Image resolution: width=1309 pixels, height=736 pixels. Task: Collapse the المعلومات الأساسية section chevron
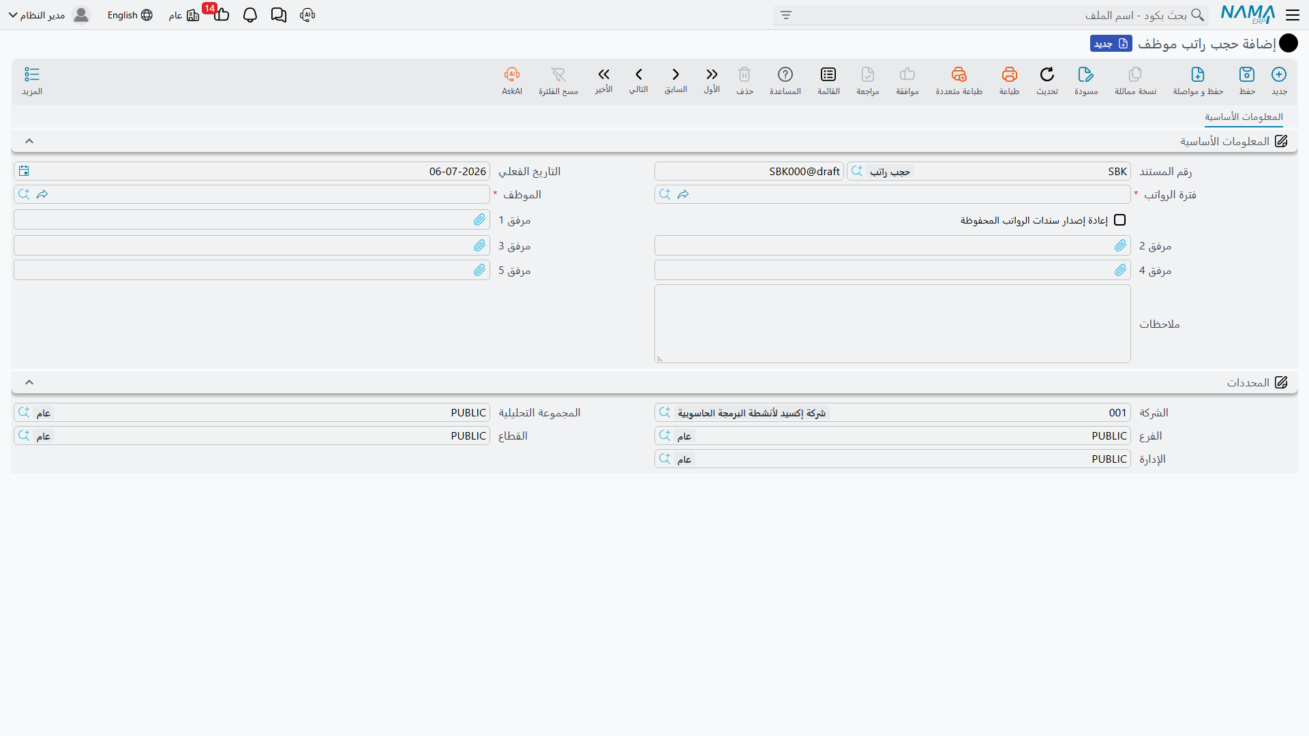pyautogui.click(x=29, y=141)
